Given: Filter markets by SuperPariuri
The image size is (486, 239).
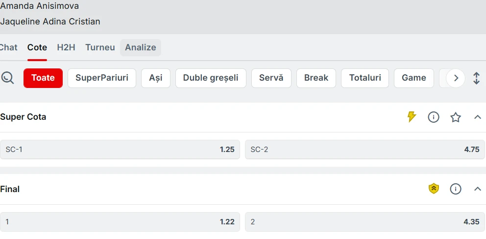Looking at the screenshot, I should click(102, 78).
